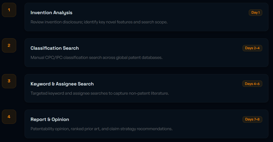Open the Classification Search heading
The width and height of the screenshot is (273, 142).
[55, 48]
